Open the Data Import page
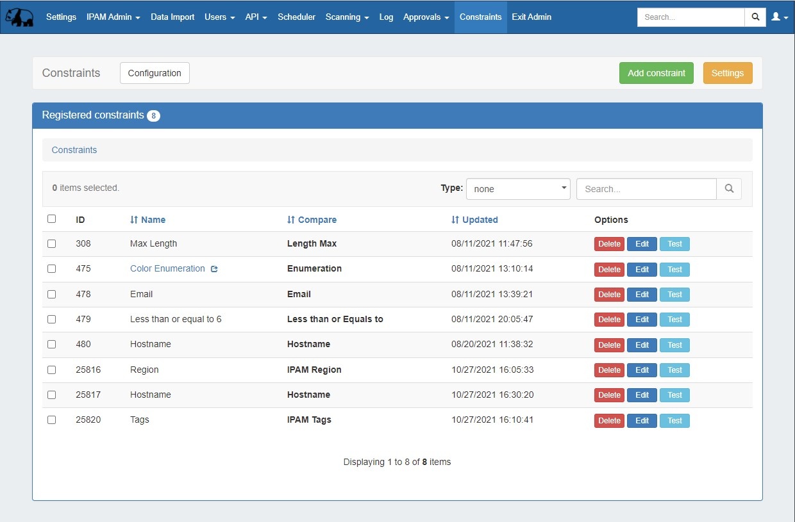795x522 pixels. click(x=172, y=17)
